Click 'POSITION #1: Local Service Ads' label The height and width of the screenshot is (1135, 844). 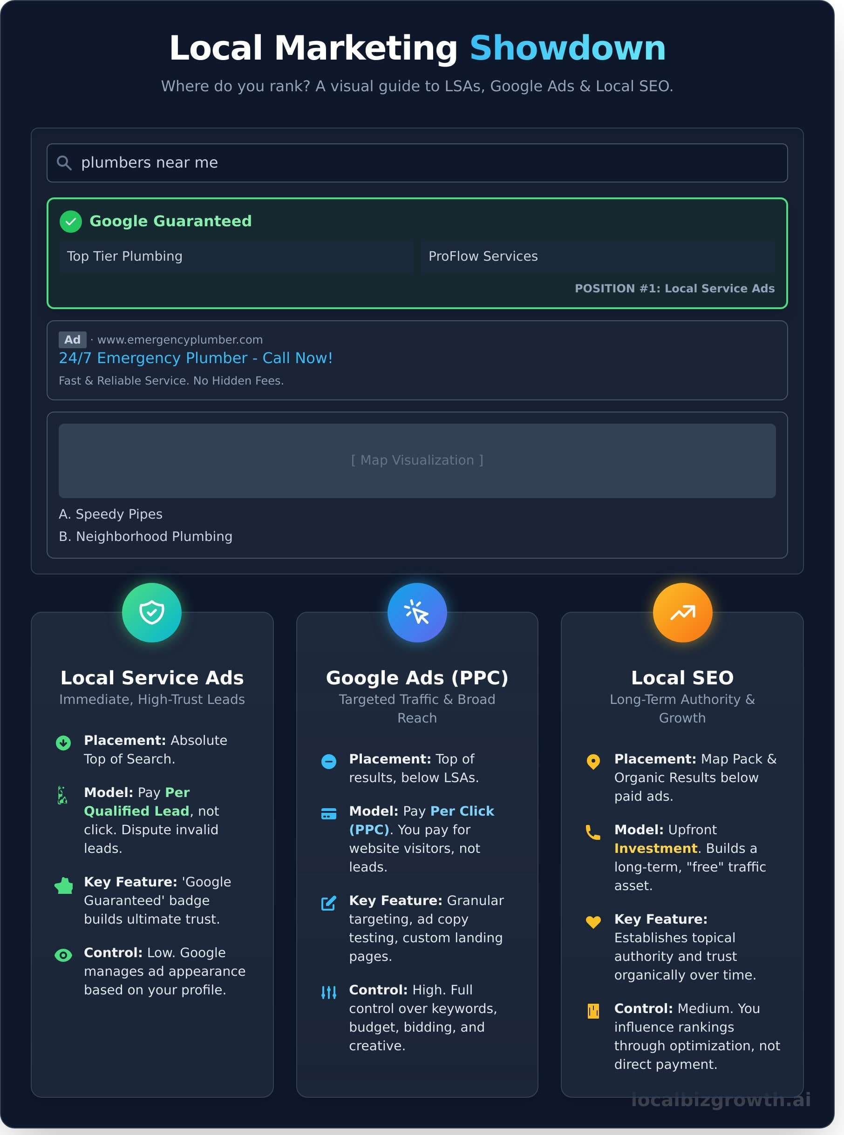coord(674,289)
